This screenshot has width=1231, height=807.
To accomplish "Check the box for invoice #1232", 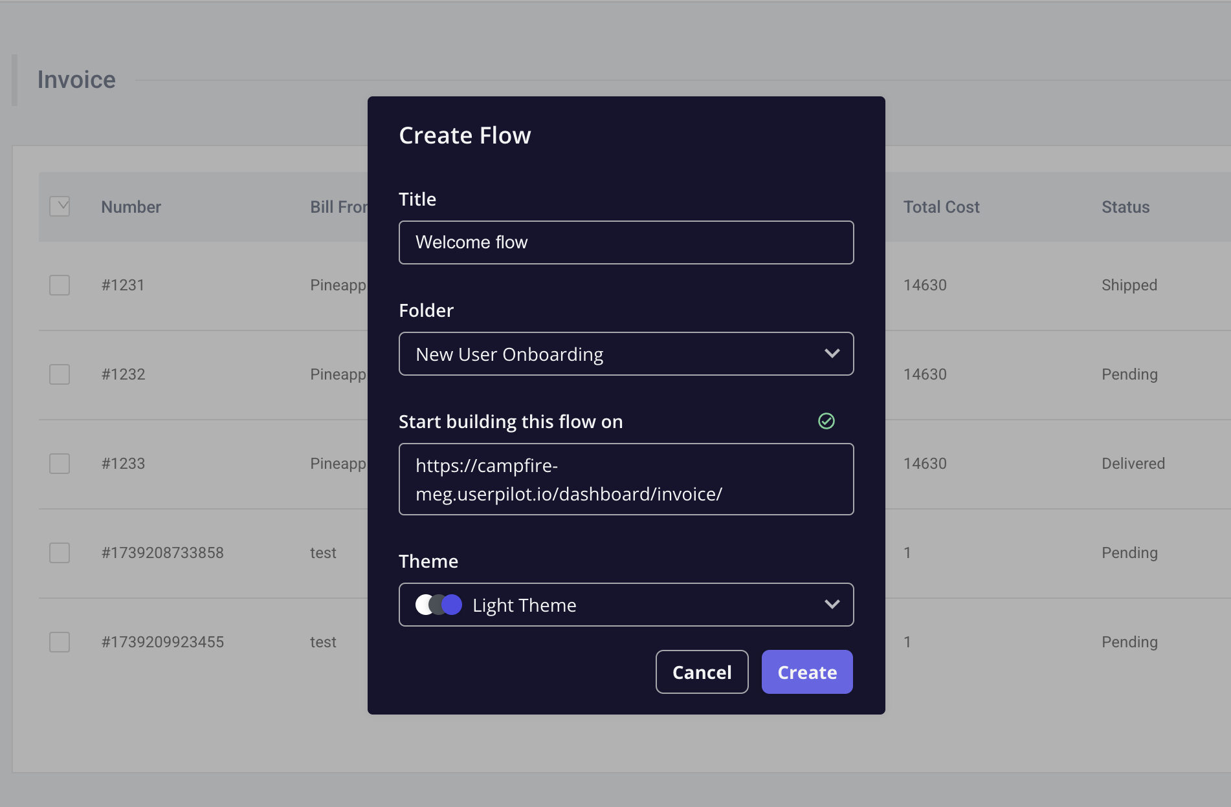I will (x=60, y=374).
